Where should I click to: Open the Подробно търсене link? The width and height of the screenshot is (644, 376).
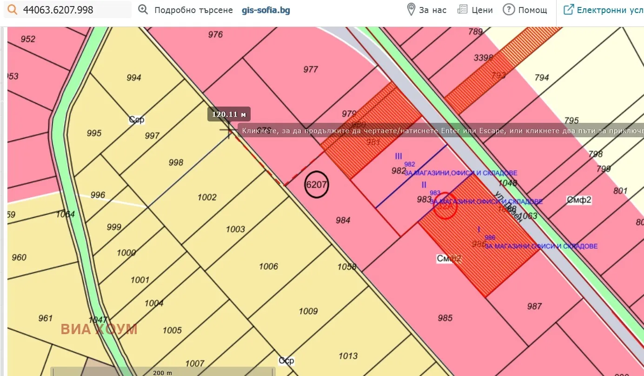tap(193, 10)
